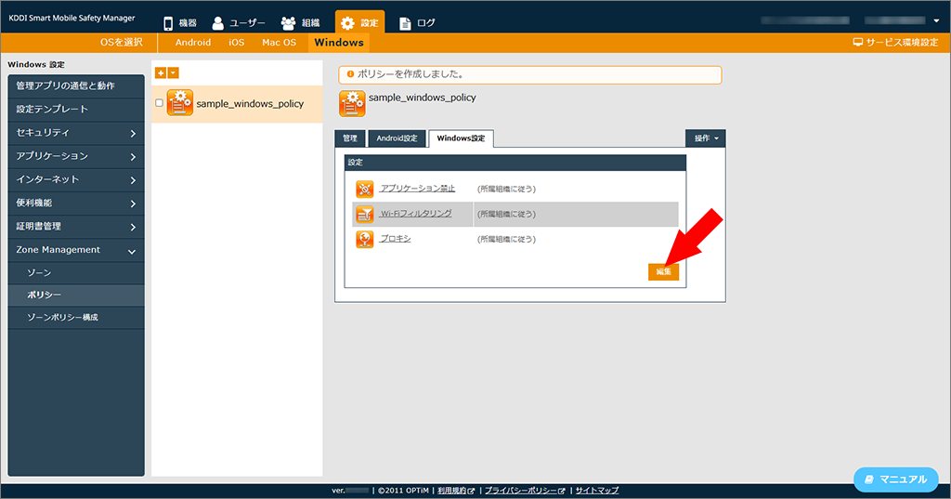Expand the アプリケーション sidebar menu
Image resolution: width=951 pixels, height=499 pixels.
pos(76,157)
